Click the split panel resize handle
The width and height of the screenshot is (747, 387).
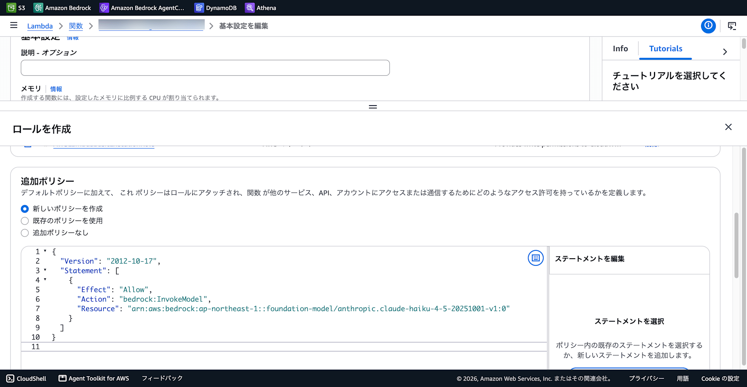pos(373,107)
